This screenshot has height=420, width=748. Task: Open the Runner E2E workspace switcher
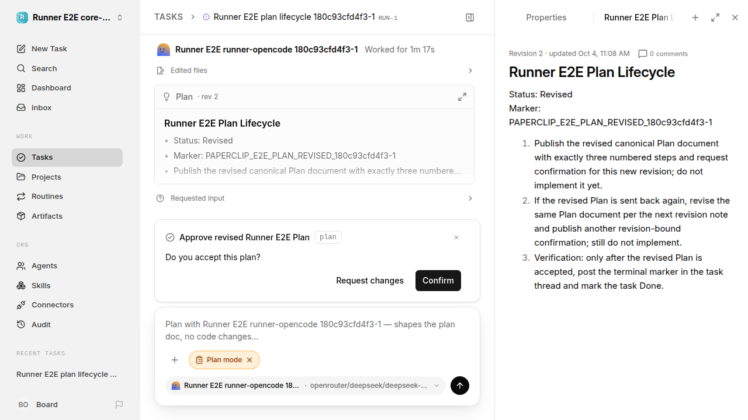[x=70, y=17]
